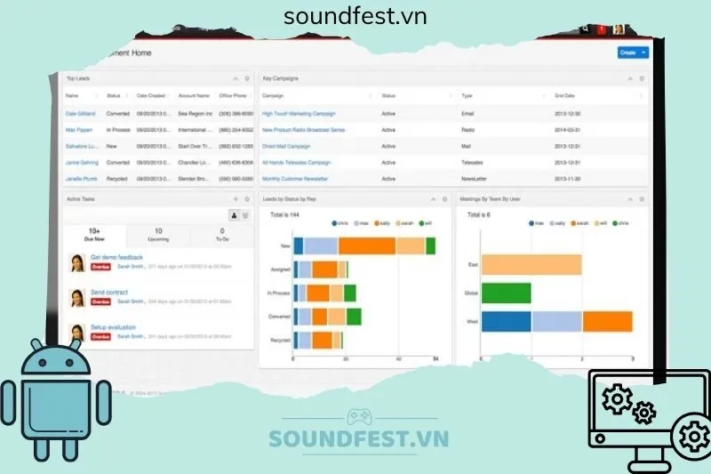Open the Create button dropdown arrow
The height and width of the screenshot is (474, 711).
click(x=643, y=52)
